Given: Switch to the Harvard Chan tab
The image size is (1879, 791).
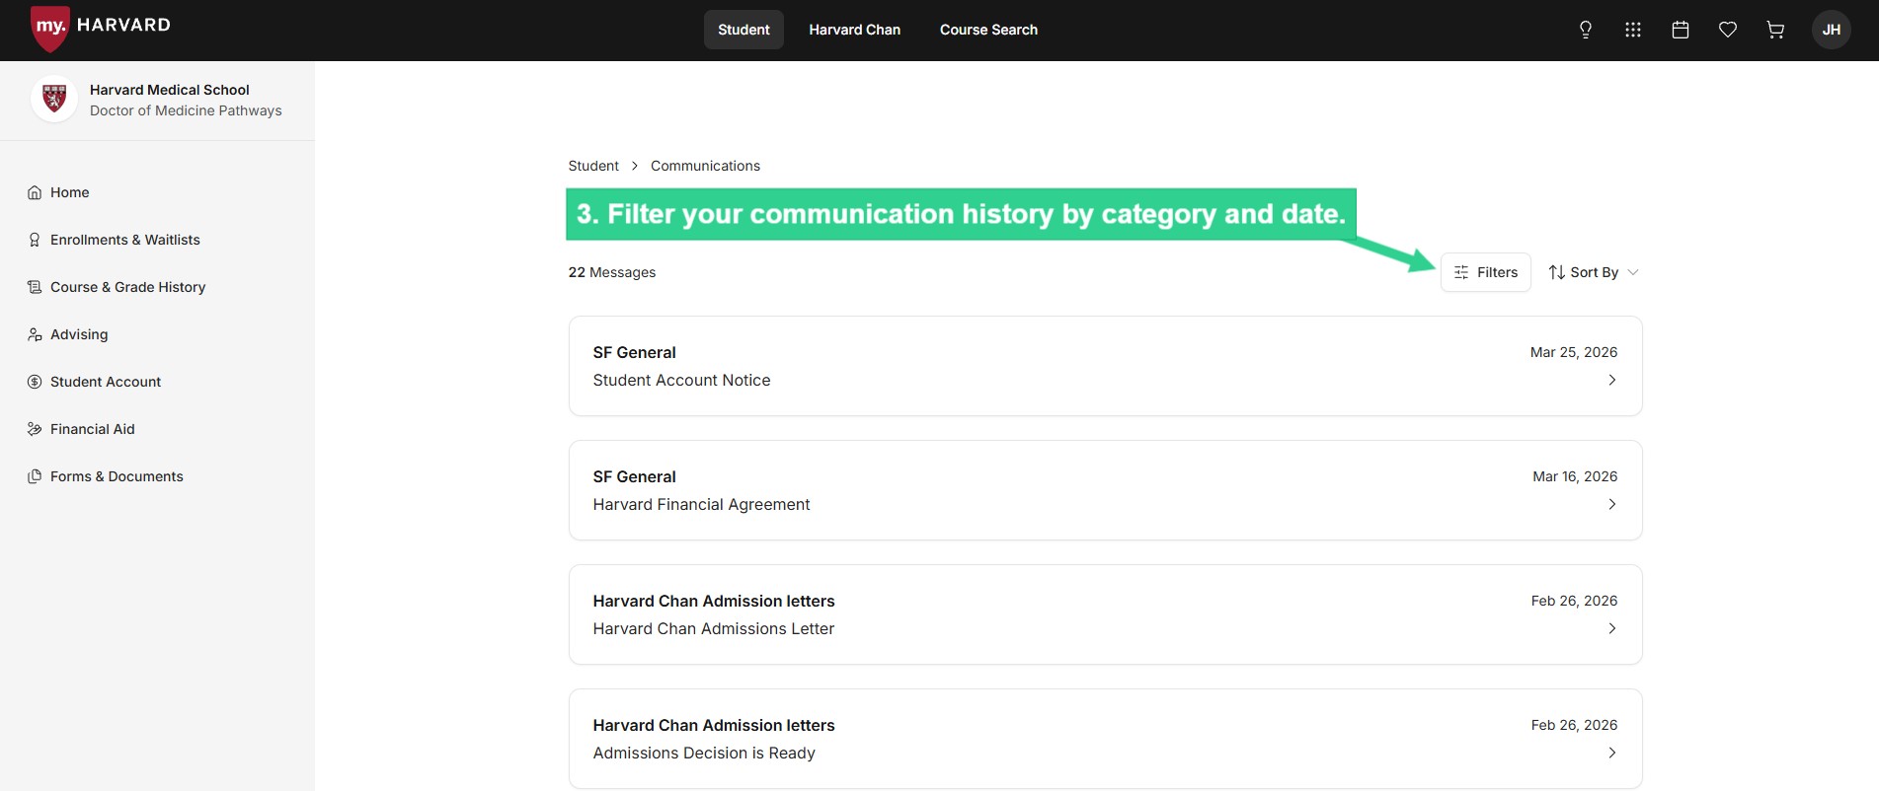Looking at the screenshot, I should coord(855,30).
